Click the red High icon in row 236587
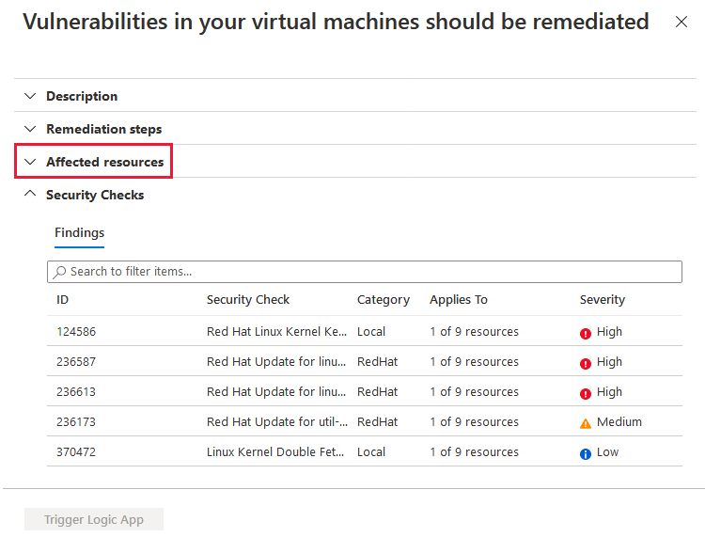The height and width of the screenshot is (553, 705). [x=585, y=364]
